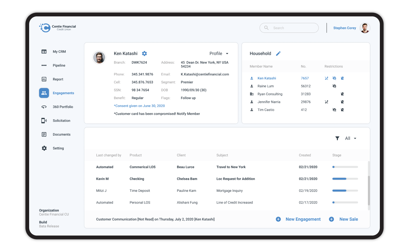Click Jennifer Narria's no-call restriction icon
The height and width of the screenshot is (252, 409).
click(x=326, y=102)
